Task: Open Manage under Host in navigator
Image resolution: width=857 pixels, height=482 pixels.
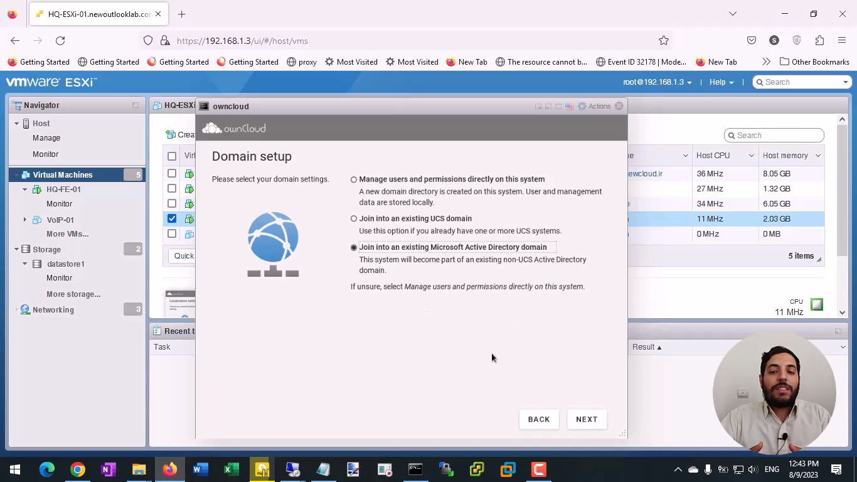Action: click(46, 138)
